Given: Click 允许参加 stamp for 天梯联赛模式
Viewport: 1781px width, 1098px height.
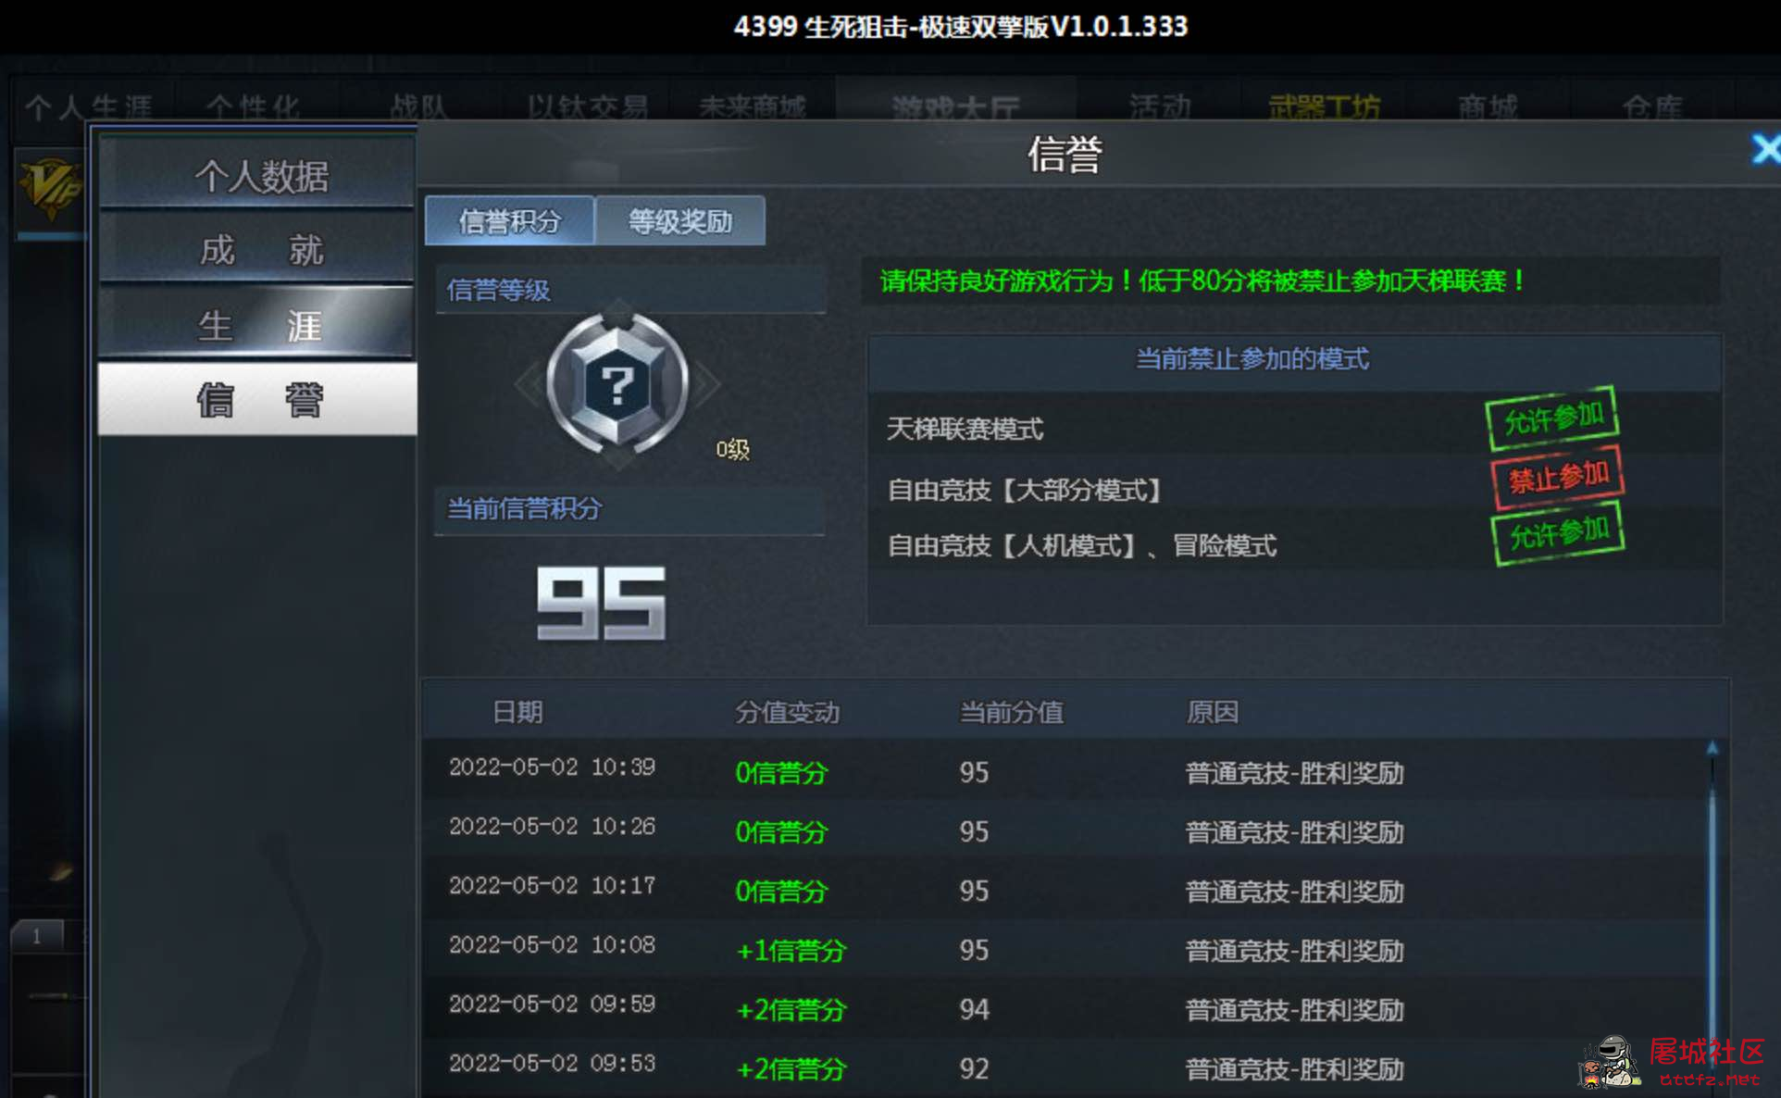Looking at the screenshot, I should [x=1552, y=418].
